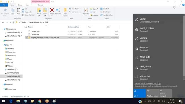Click Select none in ribbon
Screen dimensions: 185x104
click(x=106, y=12)
